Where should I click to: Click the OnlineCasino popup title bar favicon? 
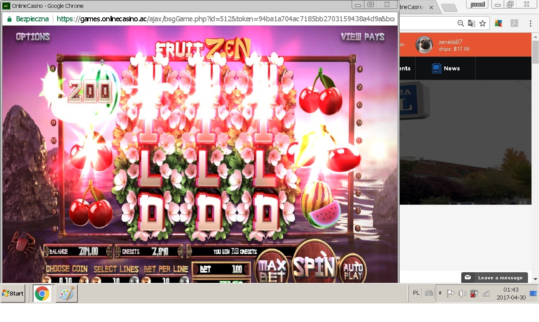(6, 6)
